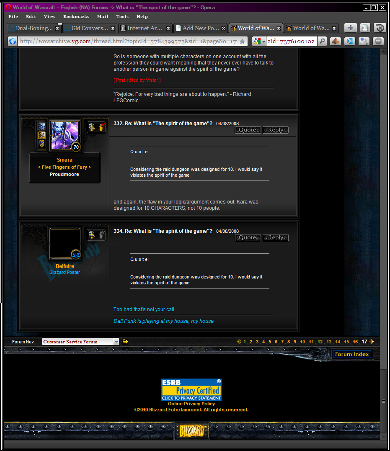390x451 pixels.
Task: Open the Tools menu
Action: [x=122, y=17]
